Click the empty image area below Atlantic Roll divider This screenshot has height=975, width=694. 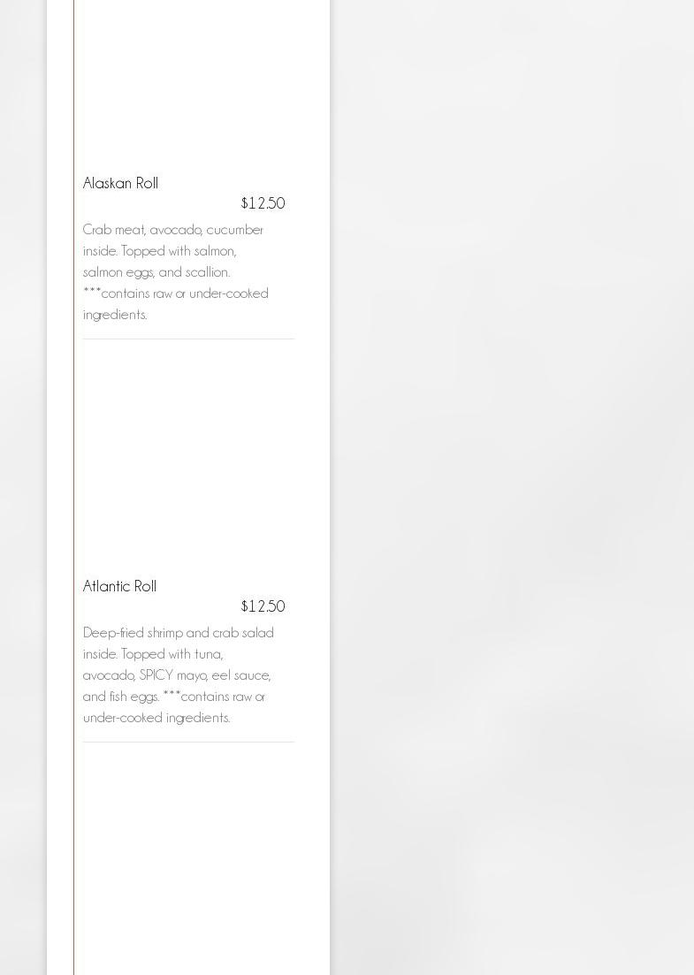tap(188, 857)
